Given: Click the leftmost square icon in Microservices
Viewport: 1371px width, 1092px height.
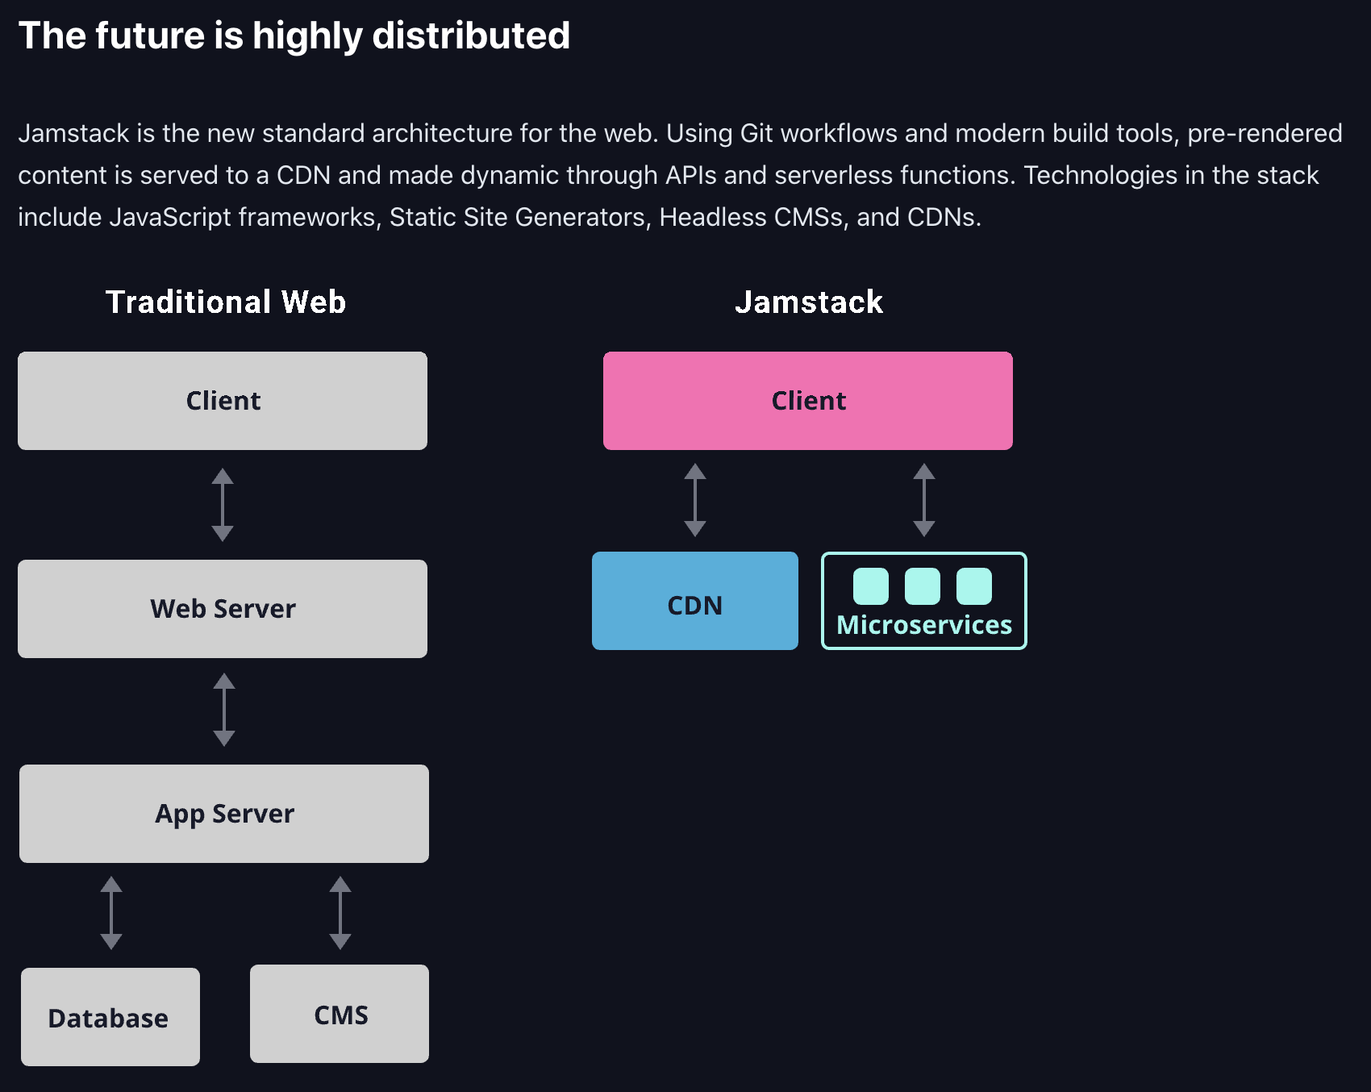Looking at the screenshot, I should 871,586.
